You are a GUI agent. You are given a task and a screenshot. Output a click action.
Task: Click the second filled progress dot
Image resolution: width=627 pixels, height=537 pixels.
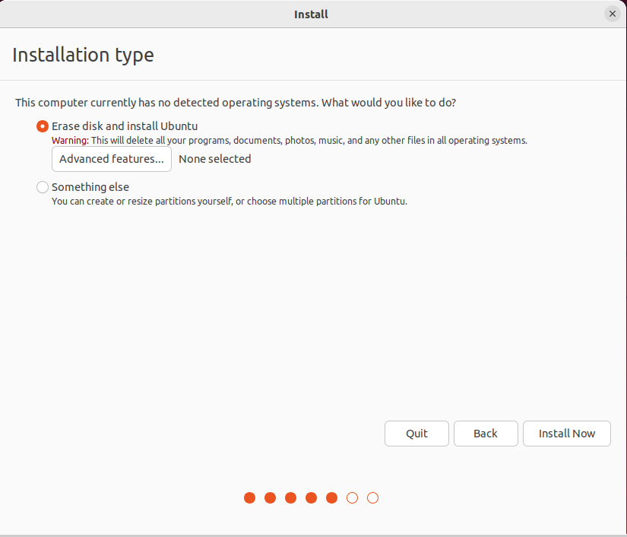270,498
